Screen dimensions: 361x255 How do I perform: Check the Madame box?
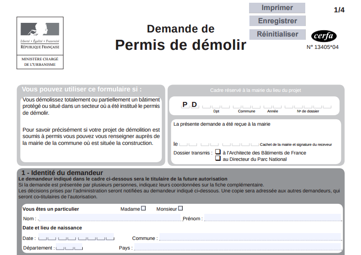tap(143, 208)
